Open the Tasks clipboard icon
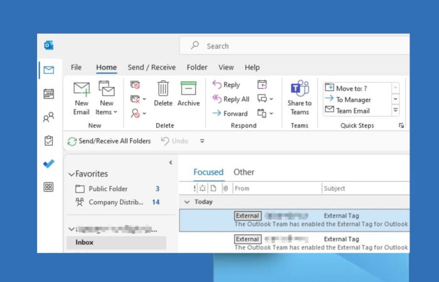This screenshot has width=439, height=282. coord(49,140)
